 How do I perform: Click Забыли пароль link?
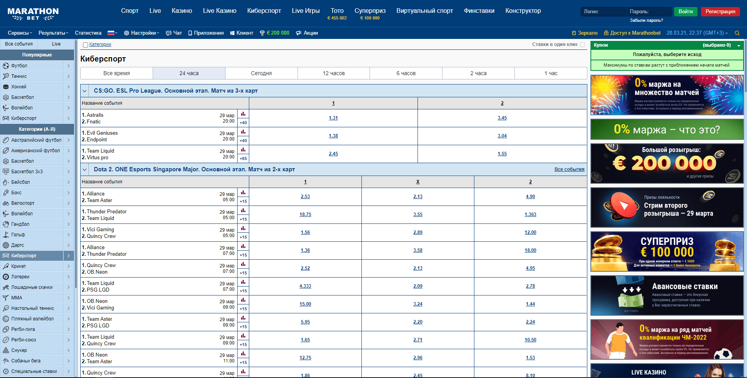647,20
